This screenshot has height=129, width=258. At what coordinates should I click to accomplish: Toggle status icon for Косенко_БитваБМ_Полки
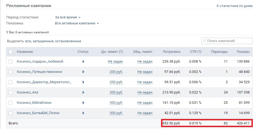pos(83,113)
